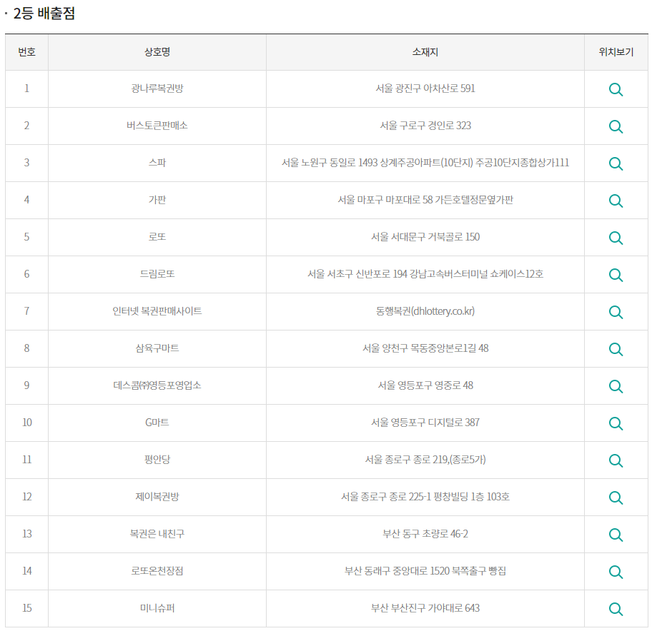Click the magnifier icon in the 스파 row
This screenshot has width=652, height=631.
coord(616,163)
